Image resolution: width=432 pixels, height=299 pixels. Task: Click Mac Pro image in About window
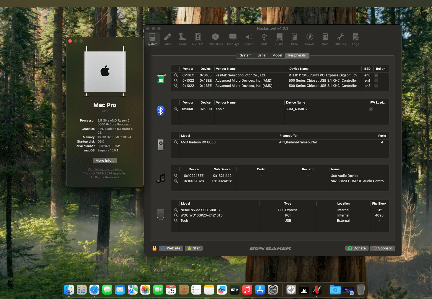(x=105, y=71)
